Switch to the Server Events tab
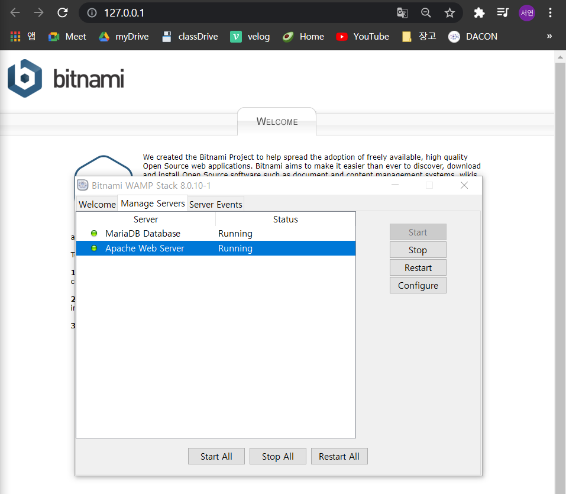The height and width of the screenshot is (494, 566). (216, 204)
